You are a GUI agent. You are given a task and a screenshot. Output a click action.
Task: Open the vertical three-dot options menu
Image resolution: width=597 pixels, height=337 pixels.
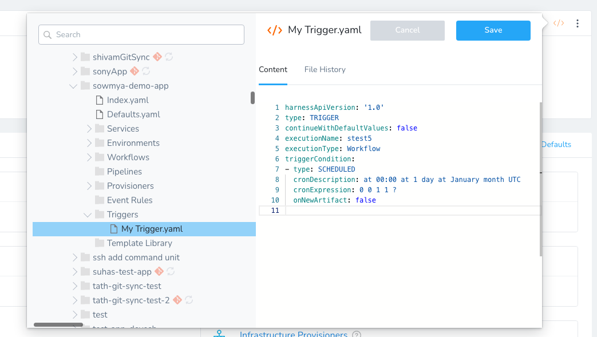click(578, 23)
